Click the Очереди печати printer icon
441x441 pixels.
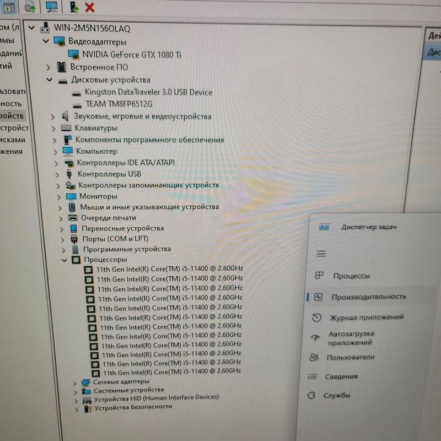(73, 217)
